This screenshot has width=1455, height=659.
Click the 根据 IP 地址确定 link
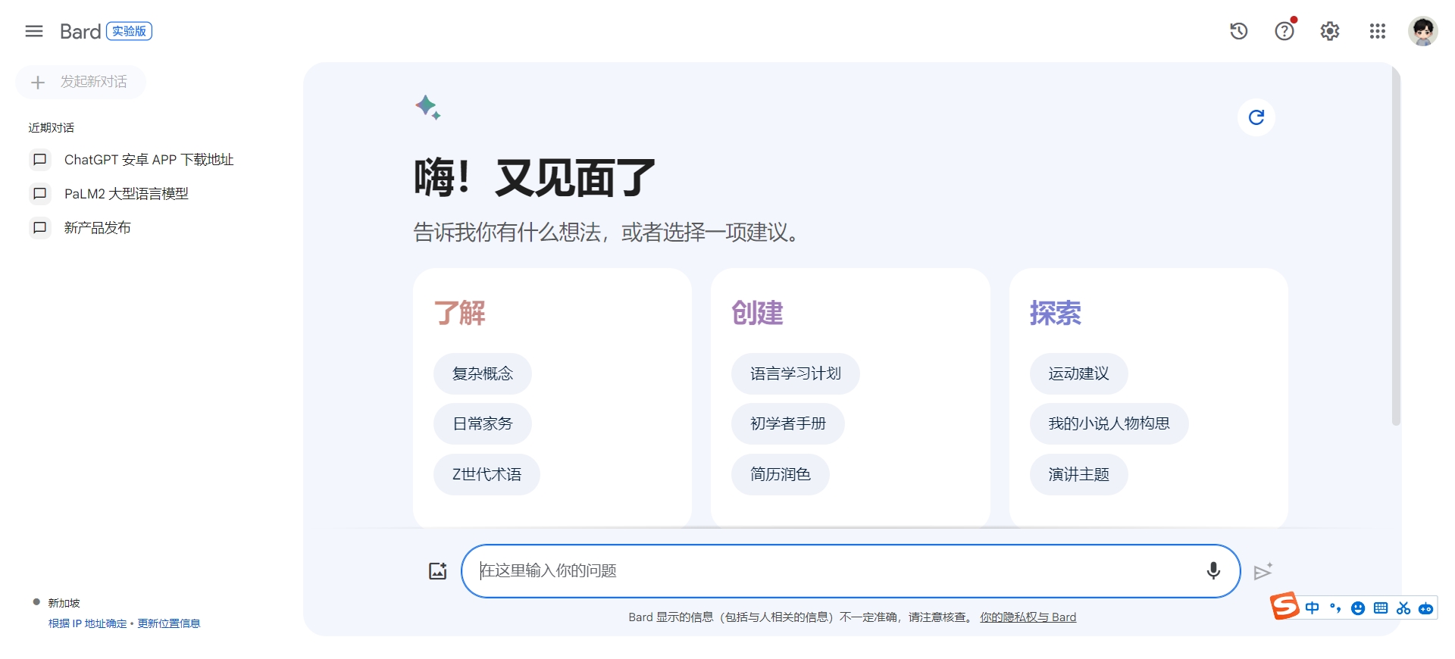click(88, 623)
